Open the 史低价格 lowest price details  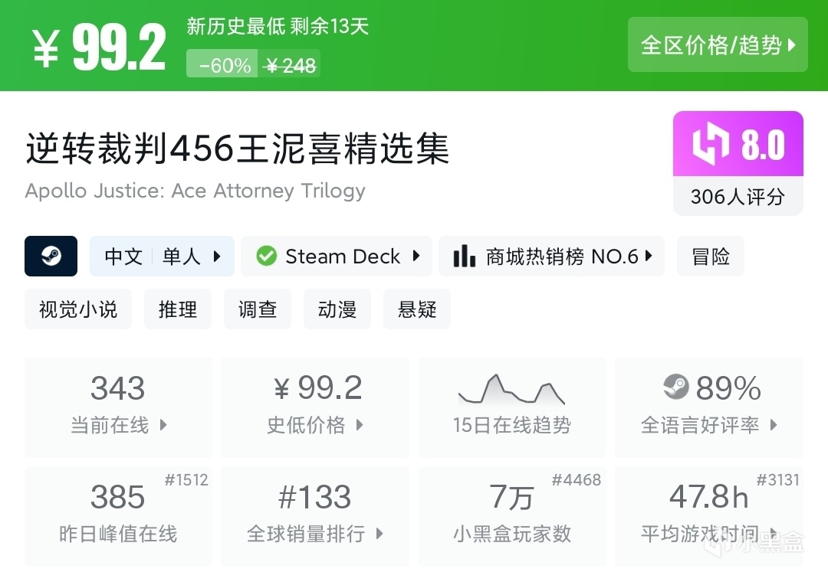(x=315, y=407)
